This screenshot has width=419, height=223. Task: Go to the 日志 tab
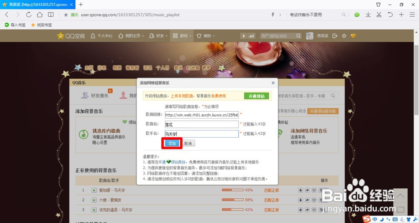pos(102,68)
